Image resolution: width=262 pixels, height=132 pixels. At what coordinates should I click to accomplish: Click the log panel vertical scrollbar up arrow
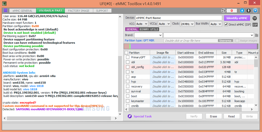tap(120, 17)
